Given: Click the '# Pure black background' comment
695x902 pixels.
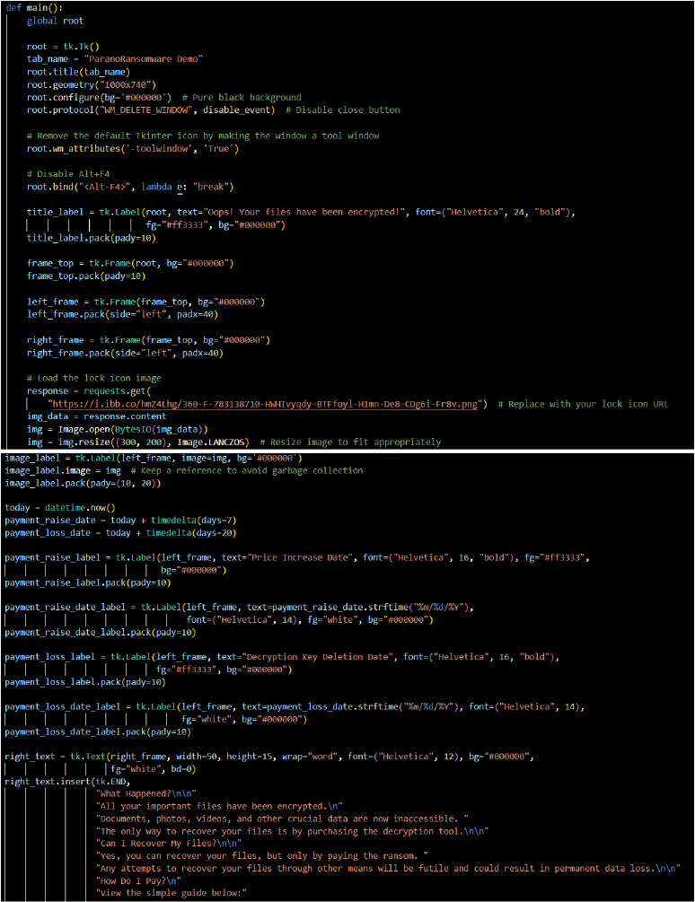Looking at the screenshot, I should pos(242,97).
